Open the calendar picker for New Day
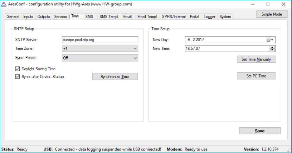Image resolution: width=292 pixels, height=153 pixels. [270, 40]
